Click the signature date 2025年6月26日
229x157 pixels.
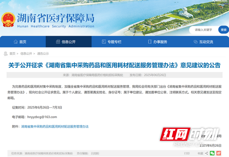[210, 146]
